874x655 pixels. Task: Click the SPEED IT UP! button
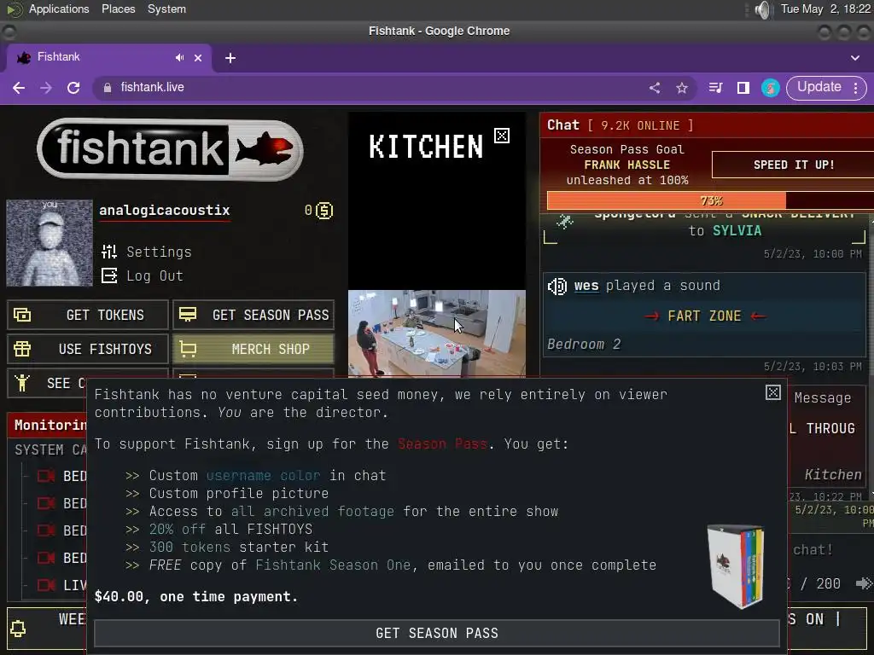[794, 165]
